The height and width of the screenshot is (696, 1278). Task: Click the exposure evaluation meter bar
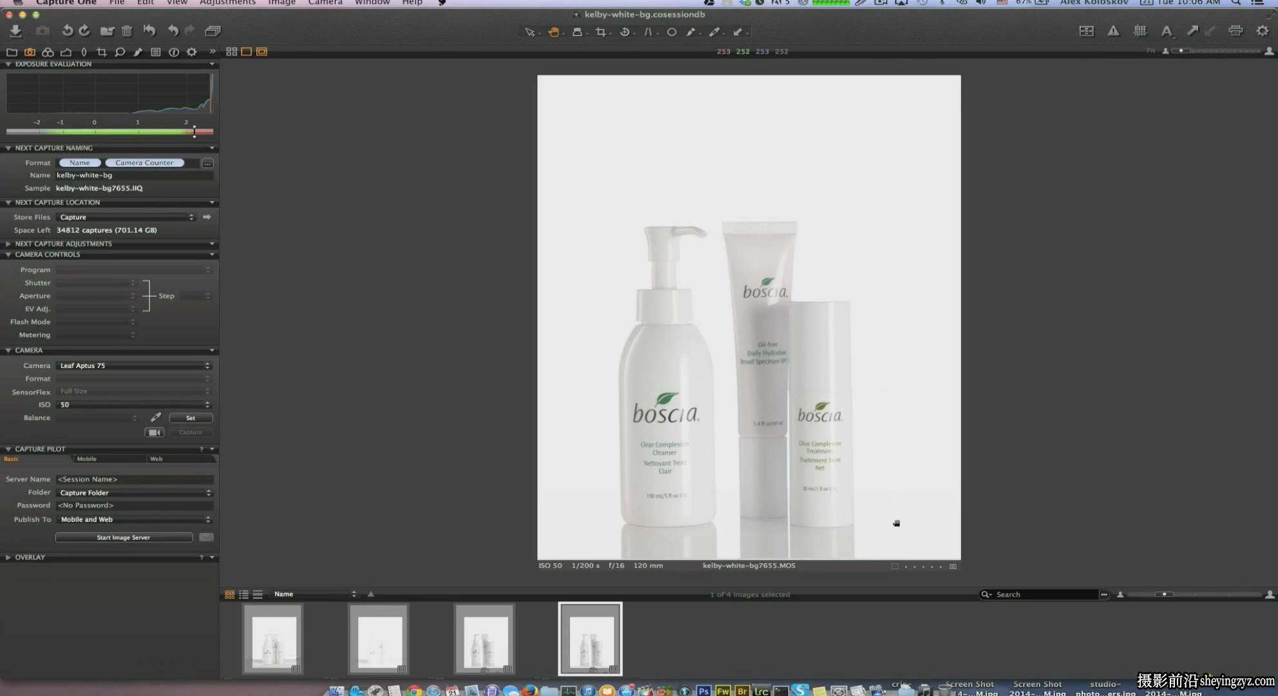[110, 131]
